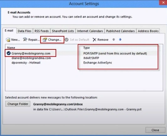Viewport: 167px width, 136px height.
Task: Click the New account envelope icon
Action: click(x=8, y=40)
